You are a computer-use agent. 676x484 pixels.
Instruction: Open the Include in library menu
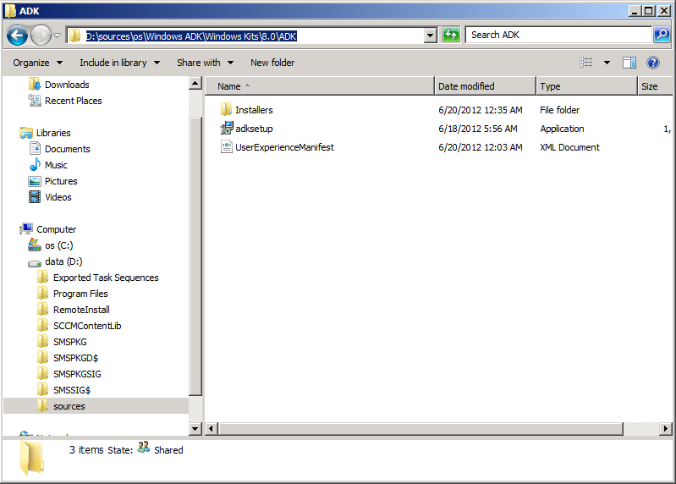tap(119, 63)
